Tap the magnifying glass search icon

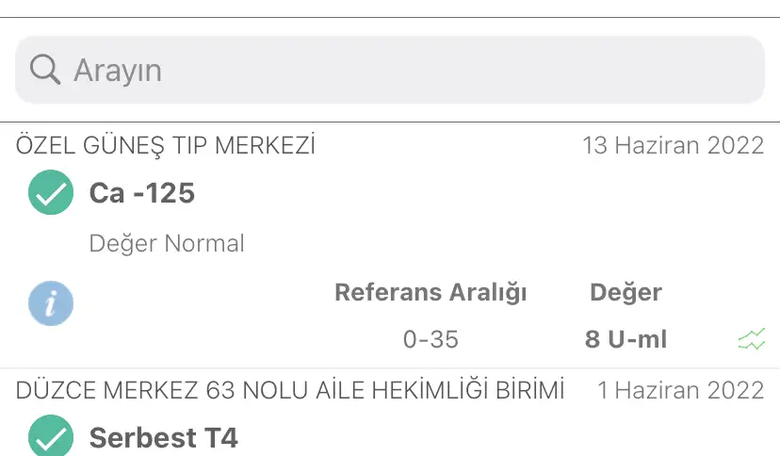tap(44, 69)
